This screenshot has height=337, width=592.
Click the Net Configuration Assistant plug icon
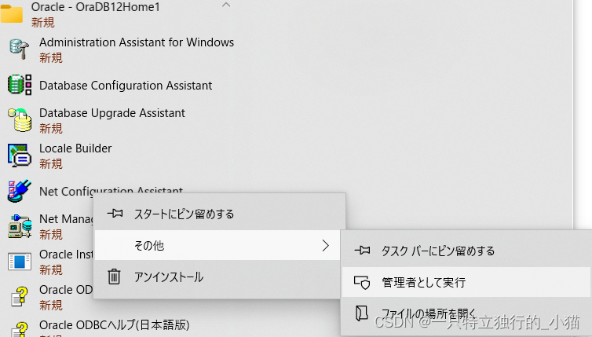(x=20, y=190)
